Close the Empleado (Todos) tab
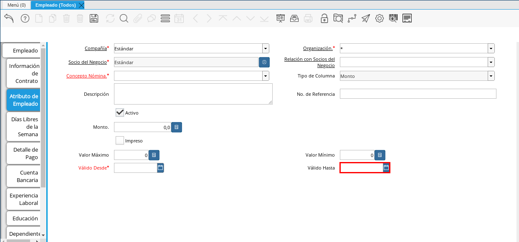This screenshot has width=519, height=242. (x=81, y=5)
